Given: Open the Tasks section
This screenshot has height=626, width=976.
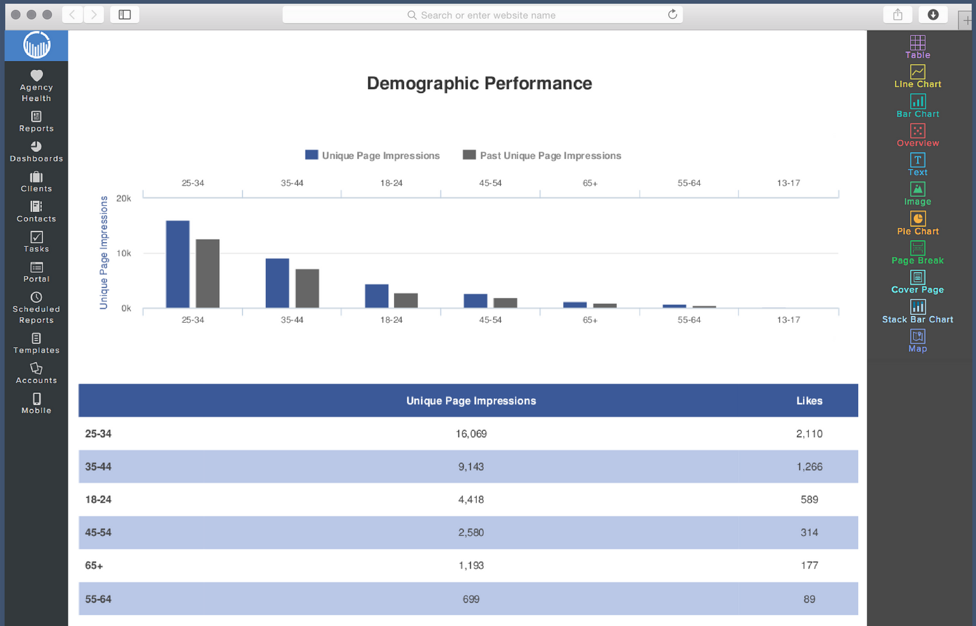Looking at the screenshot, I should [36, 242].
